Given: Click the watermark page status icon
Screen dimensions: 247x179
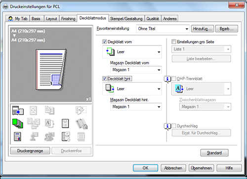Looking at the screenshot, I should (65, 124).
